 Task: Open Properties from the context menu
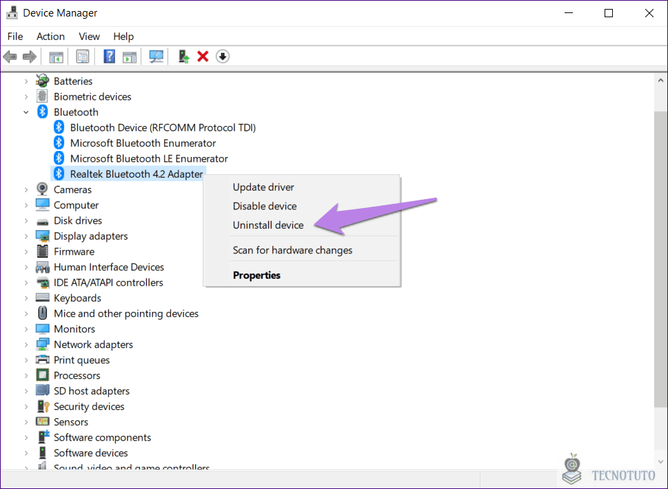coord(302,275)
